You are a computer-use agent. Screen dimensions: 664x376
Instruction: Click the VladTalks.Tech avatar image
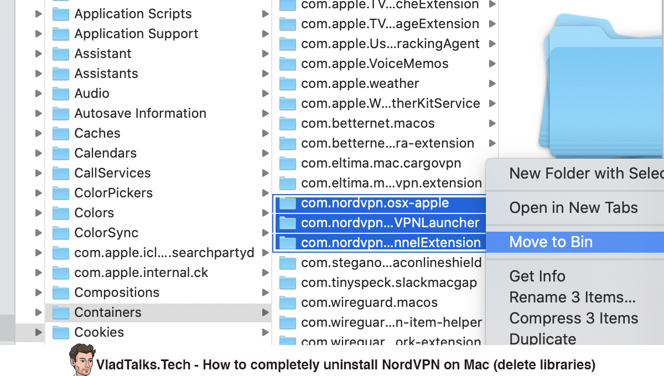click(x=82, y=359)
